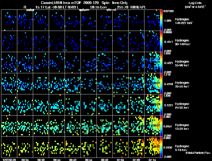
Task: Open the 06:59 panel in the 90-149 keV row
Action: 104,42
